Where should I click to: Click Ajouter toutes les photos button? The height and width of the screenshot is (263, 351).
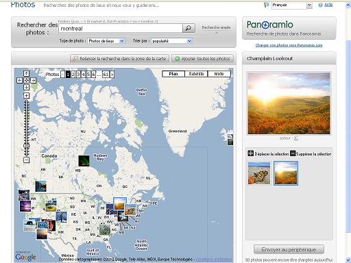203,59
